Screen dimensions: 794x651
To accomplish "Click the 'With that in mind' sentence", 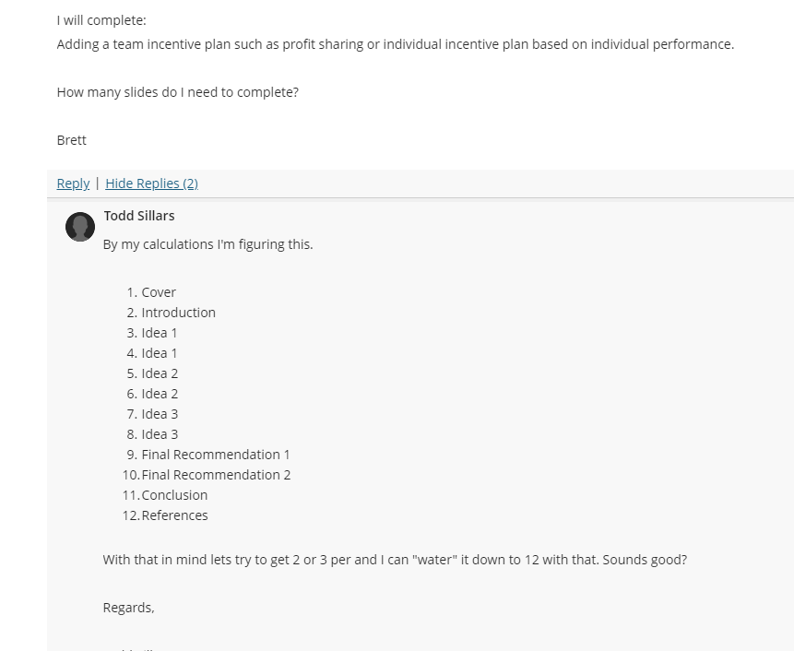I will (395, 560).
